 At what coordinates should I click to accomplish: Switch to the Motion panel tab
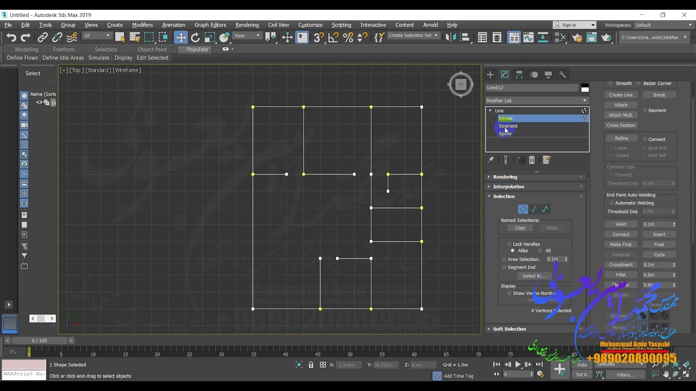[x=534, y=74]
